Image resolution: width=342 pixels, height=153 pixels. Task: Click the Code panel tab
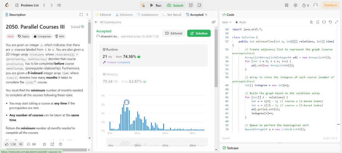coord(228,15)
